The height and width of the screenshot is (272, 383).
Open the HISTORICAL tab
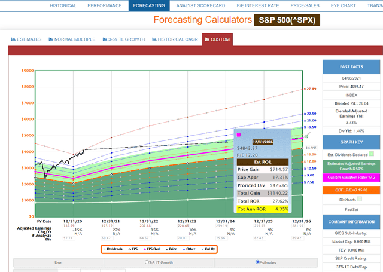click(x=63, y=5)
